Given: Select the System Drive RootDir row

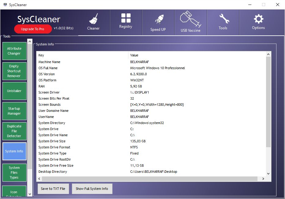Looking at the screenshot, I should (151, 159).
